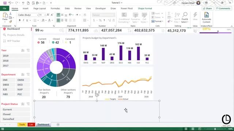Toggle multi-select on Department slicer
Image resolution: width=234 pixels, height=131 pixels.
[x=23, y=74]
